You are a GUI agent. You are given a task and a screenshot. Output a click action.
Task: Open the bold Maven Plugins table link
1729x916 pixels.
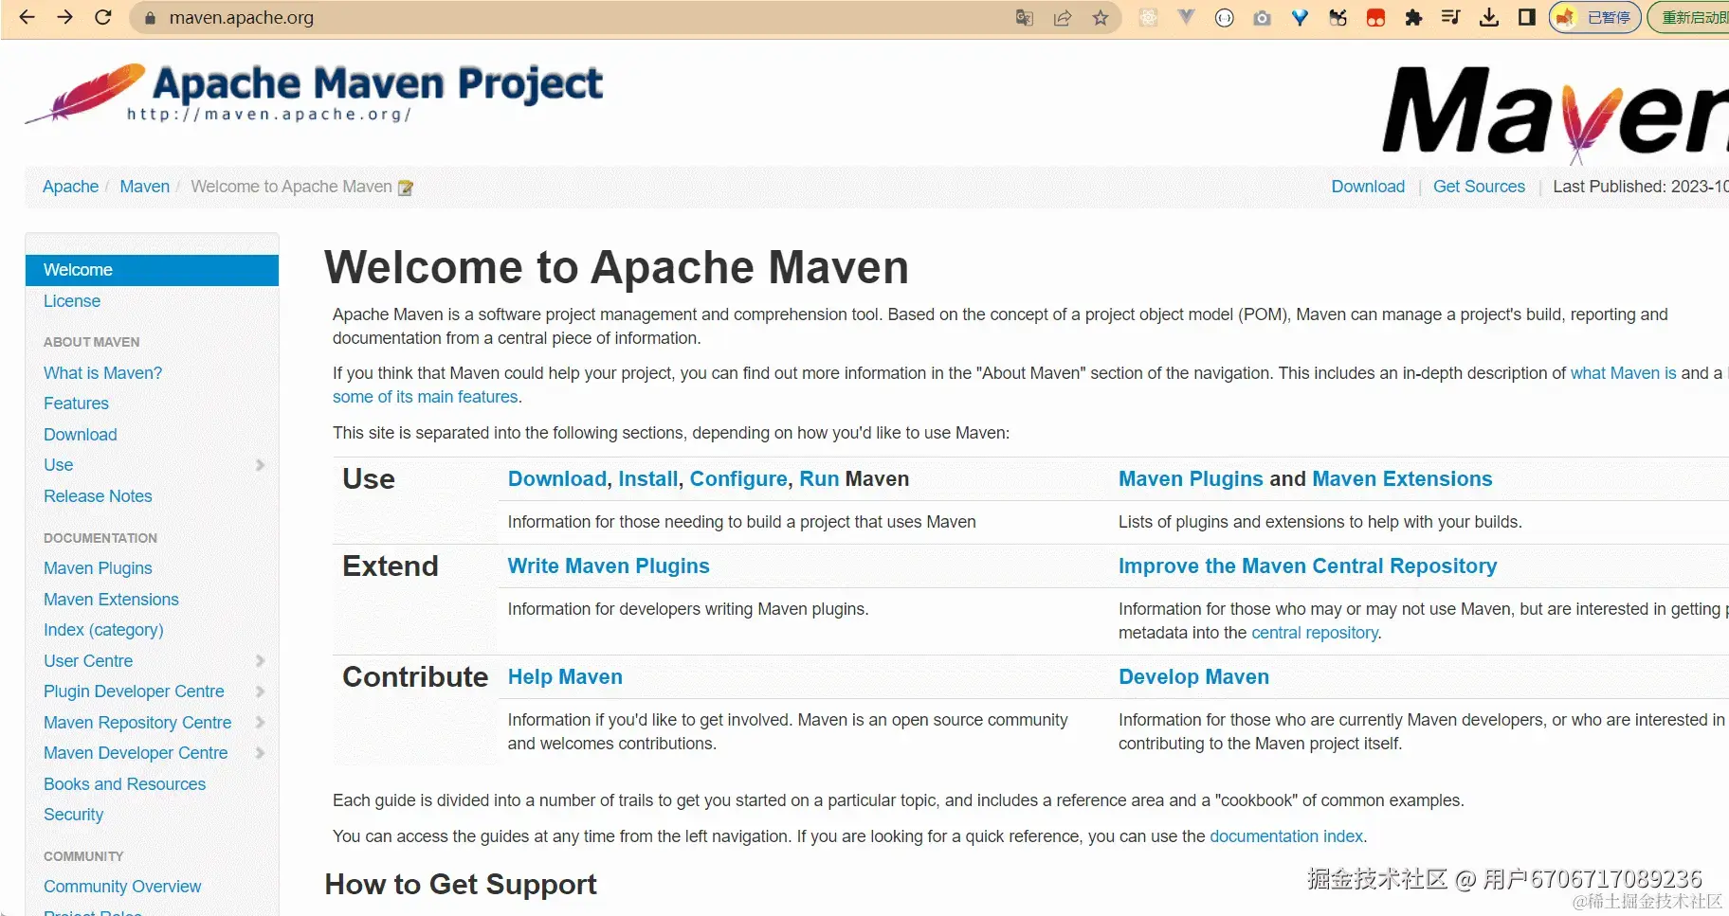pyautogui.click(x=1191, y=479)
